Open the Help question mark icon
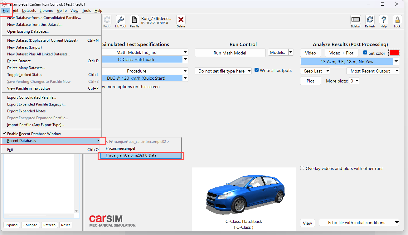 point(384,20)
